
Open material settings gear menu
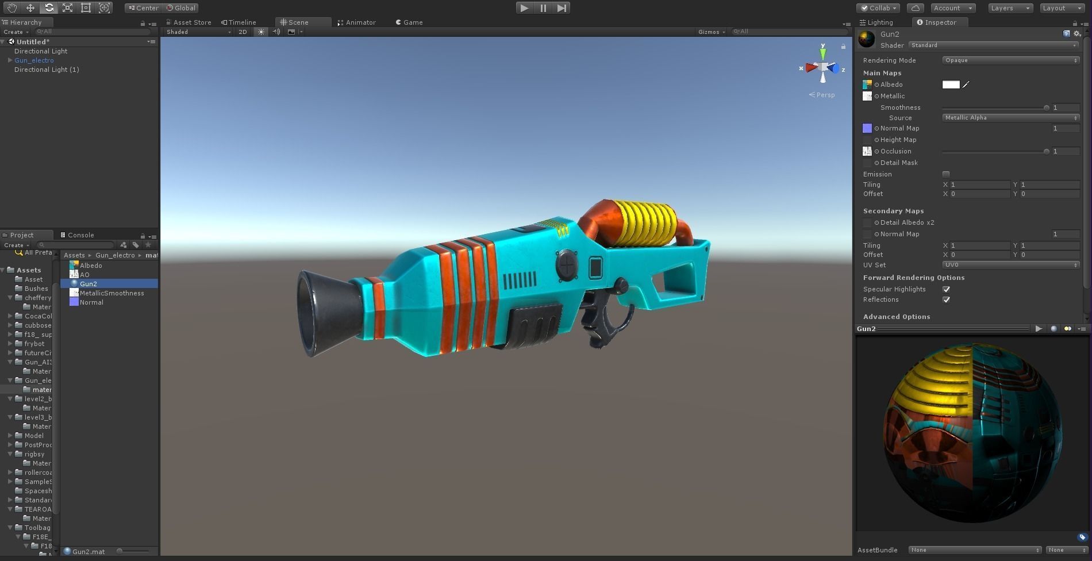tap(1077, 34)
